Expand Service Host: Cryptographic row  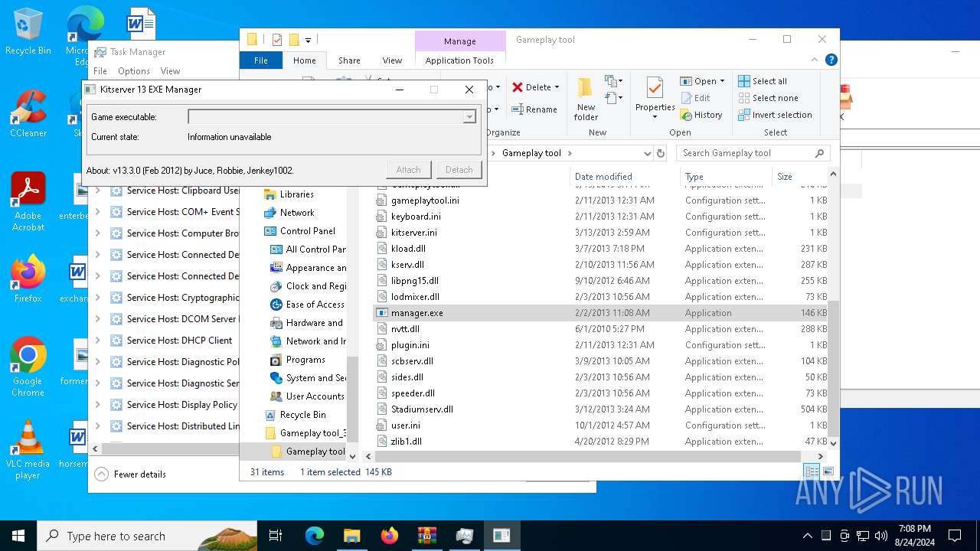pos(97,298)
